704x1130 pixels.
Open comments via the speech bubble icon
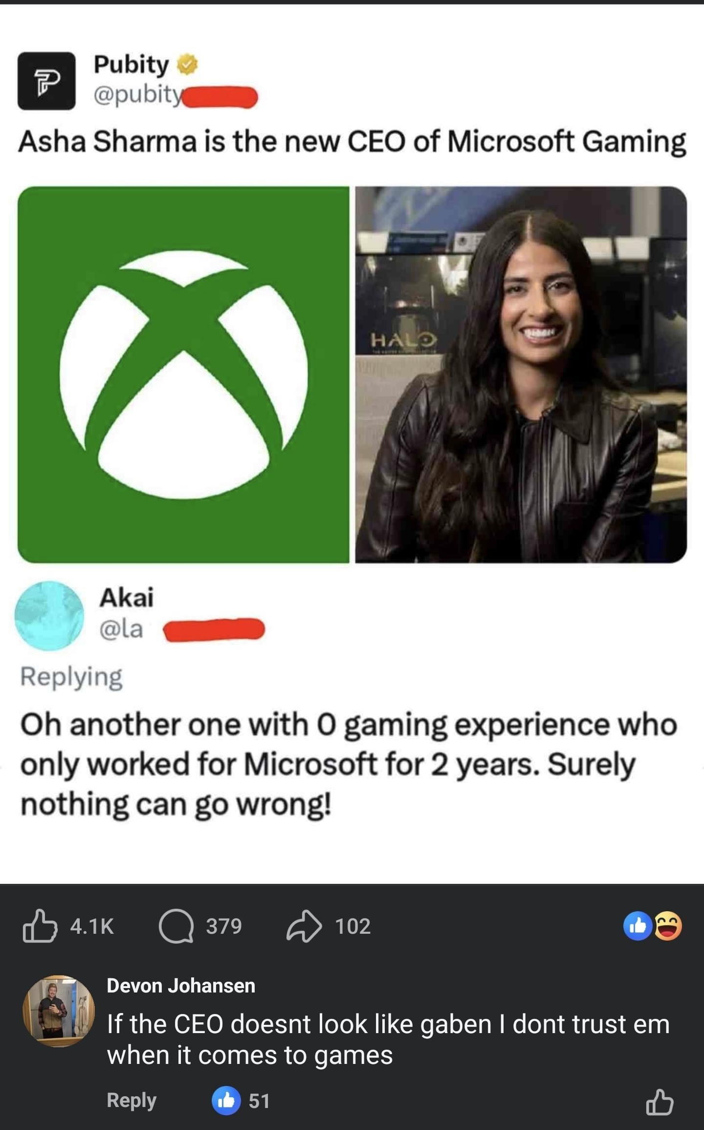[x=176, y=925]
